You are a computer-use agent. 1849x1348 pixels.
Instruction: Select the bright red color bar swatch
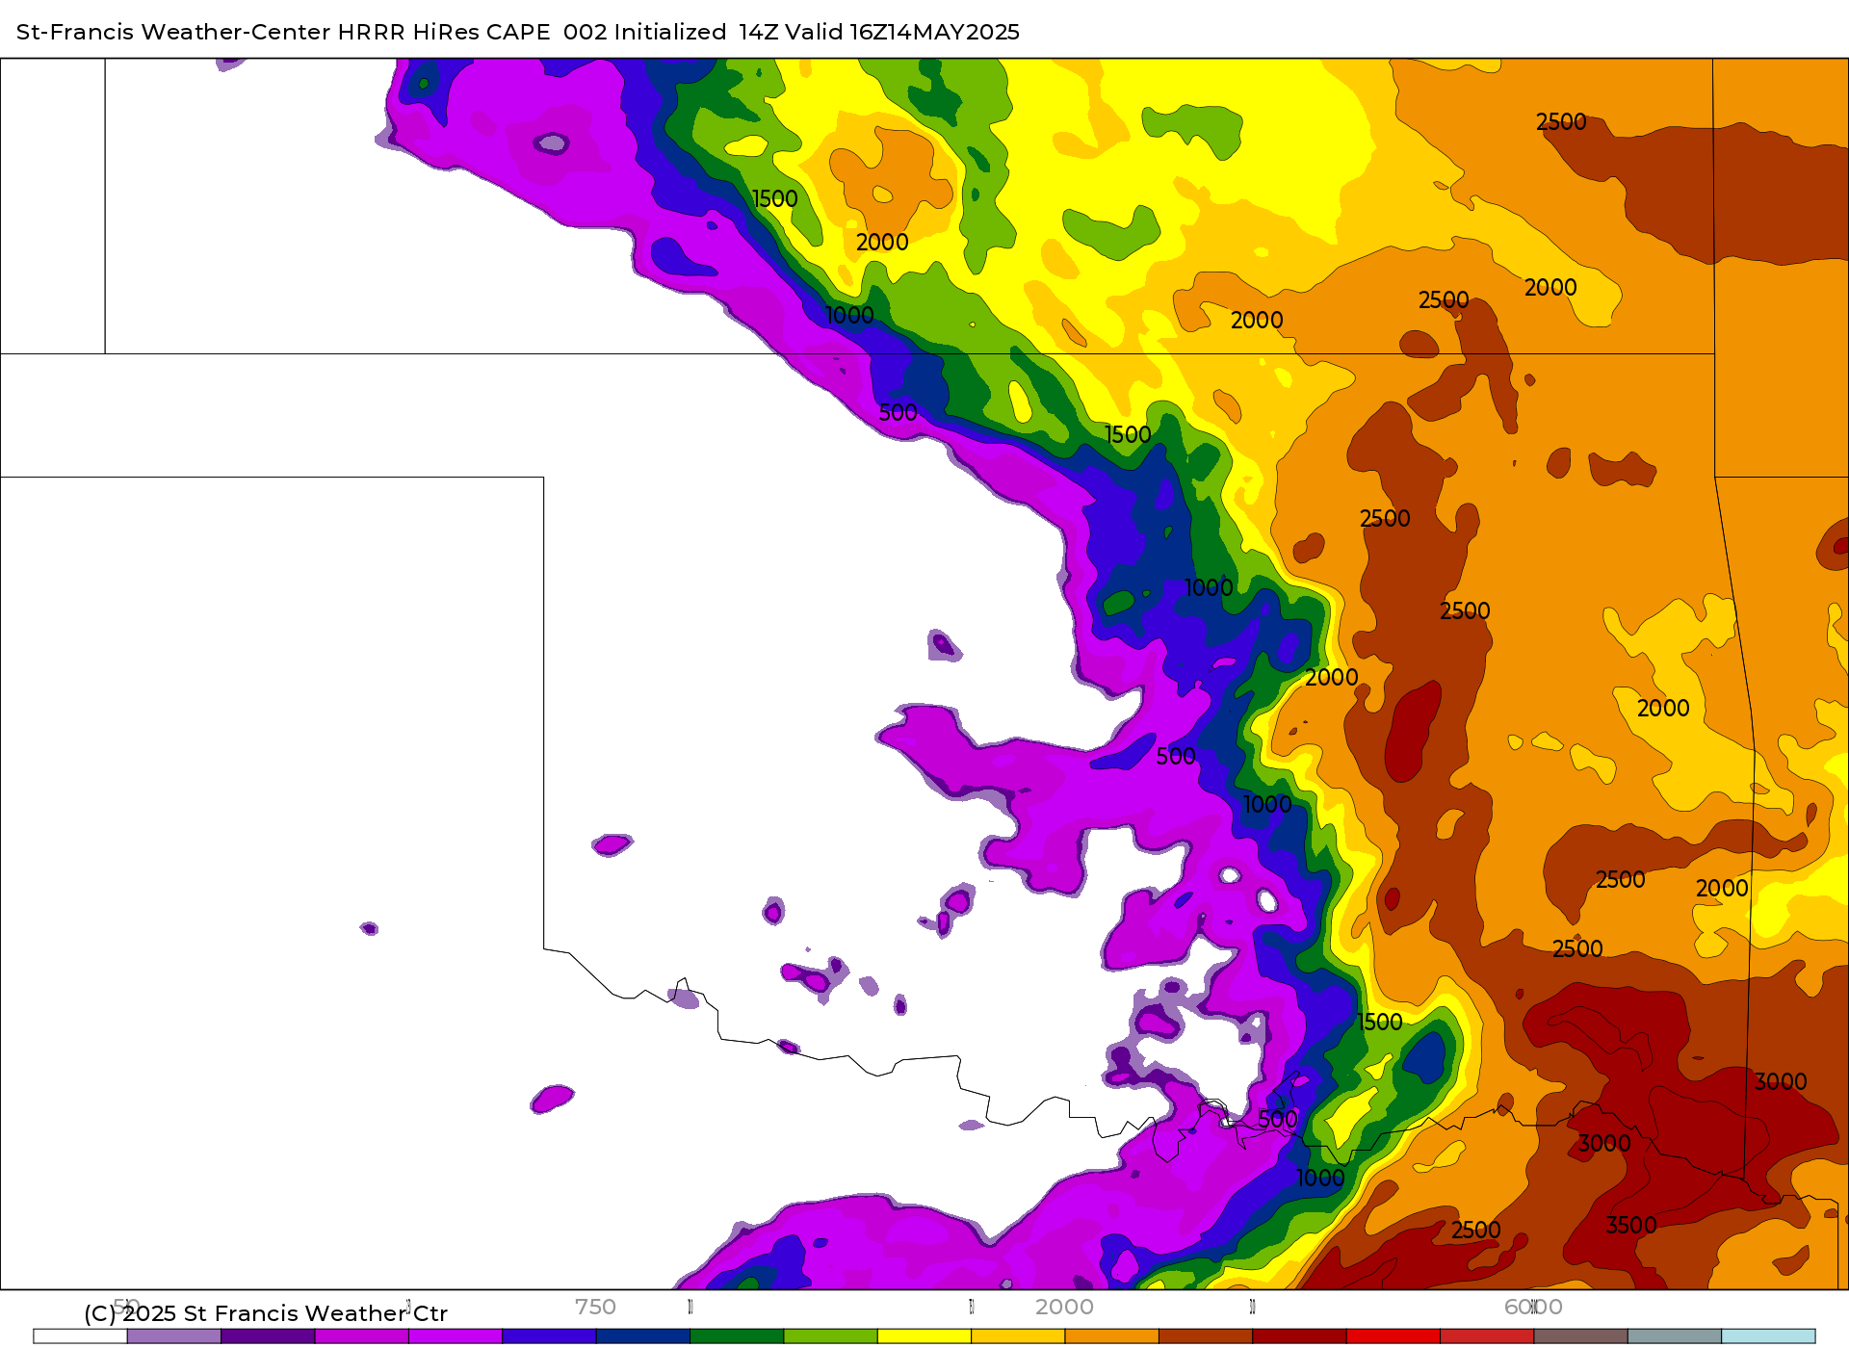(1393, 1335)
